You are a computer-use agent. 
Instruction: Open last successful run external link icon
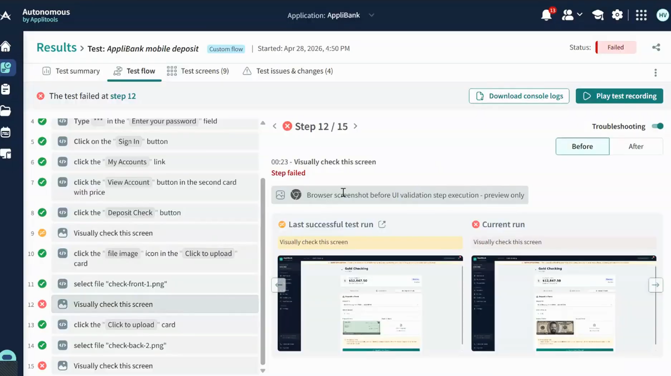tap(382, 224)
